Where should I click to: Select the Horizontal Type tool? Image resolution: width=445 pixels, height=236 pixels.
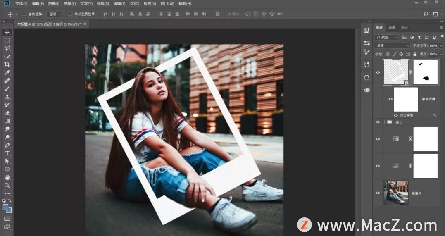7,153
